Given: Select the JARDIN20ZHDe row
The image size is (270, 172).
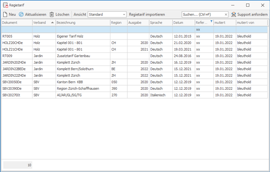Looking at the screenshot, I should (134, 62).
